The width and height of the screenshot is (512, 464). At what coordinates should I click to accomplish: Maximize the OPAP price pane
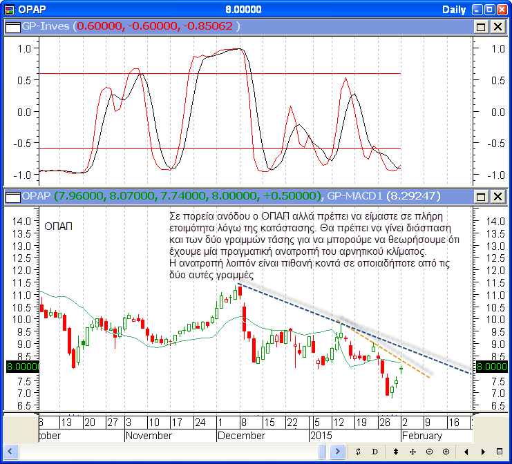pos(481,196)
